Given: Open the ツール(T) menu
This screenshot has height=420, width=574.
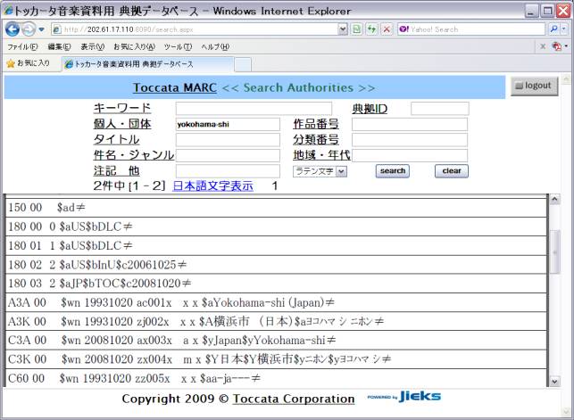Looking at the screenshot, I should pyautogui.click(x=178, y=46).
